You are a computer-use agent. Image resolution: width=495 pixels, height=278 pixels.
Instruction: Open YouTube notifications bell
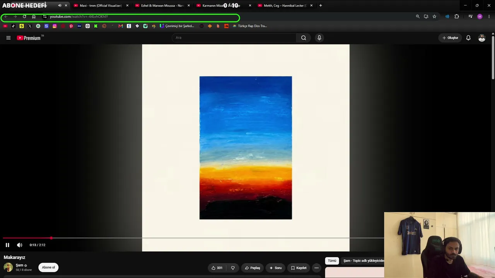tap(468, 38)
